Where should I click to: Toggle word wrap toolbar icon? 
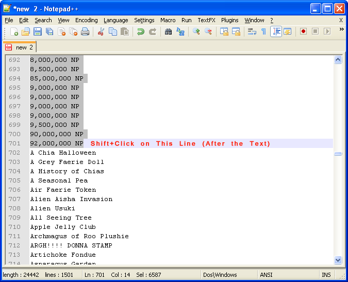252,31
